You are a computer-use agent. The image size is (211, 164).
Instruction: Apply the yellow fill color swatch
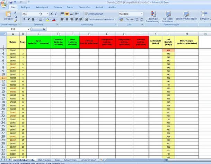click(47, 19)
